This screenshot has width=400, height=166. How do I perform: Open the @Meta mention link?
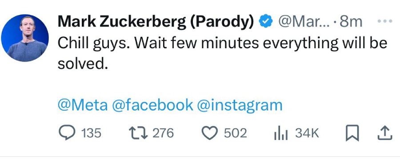[x=83, y=105]
